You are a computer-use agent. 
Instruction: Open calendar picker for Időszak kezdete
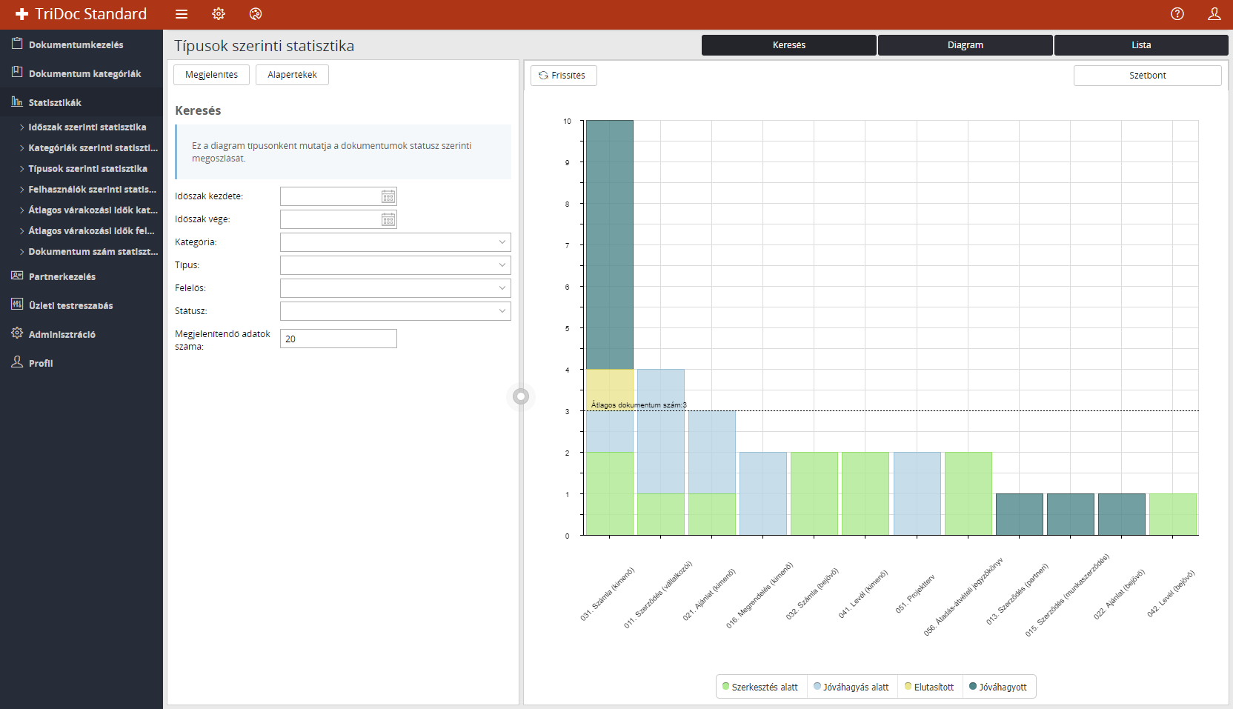(x=388, y=196)
